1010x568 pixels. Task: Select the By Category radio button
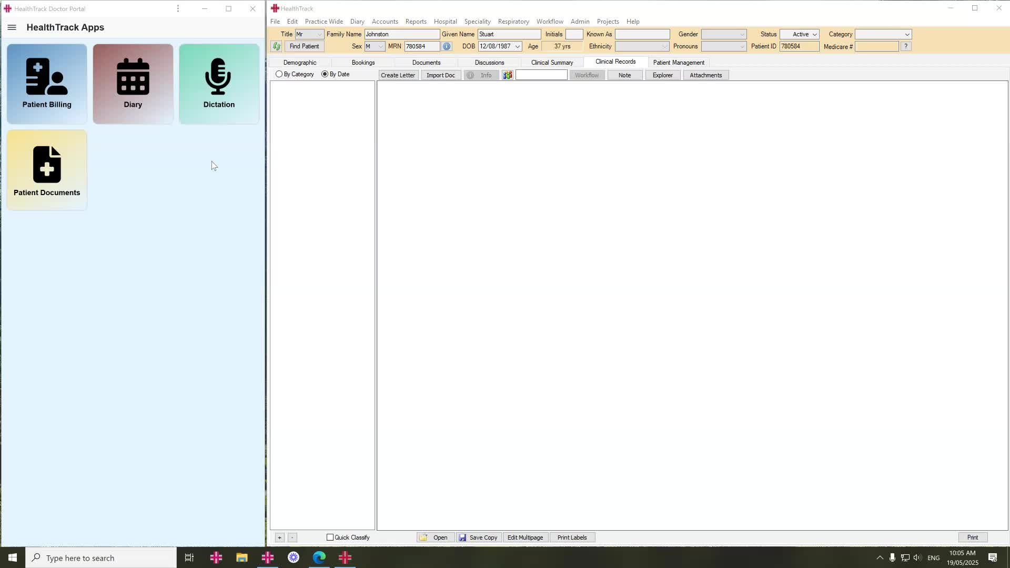[x=279, y=74]
